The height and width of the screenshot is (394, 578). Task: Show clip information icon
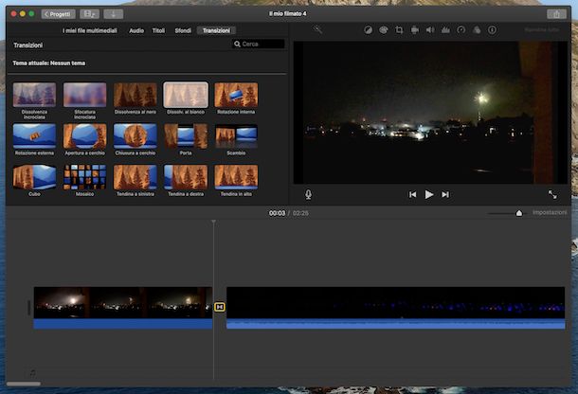click(x=492, y=30)
